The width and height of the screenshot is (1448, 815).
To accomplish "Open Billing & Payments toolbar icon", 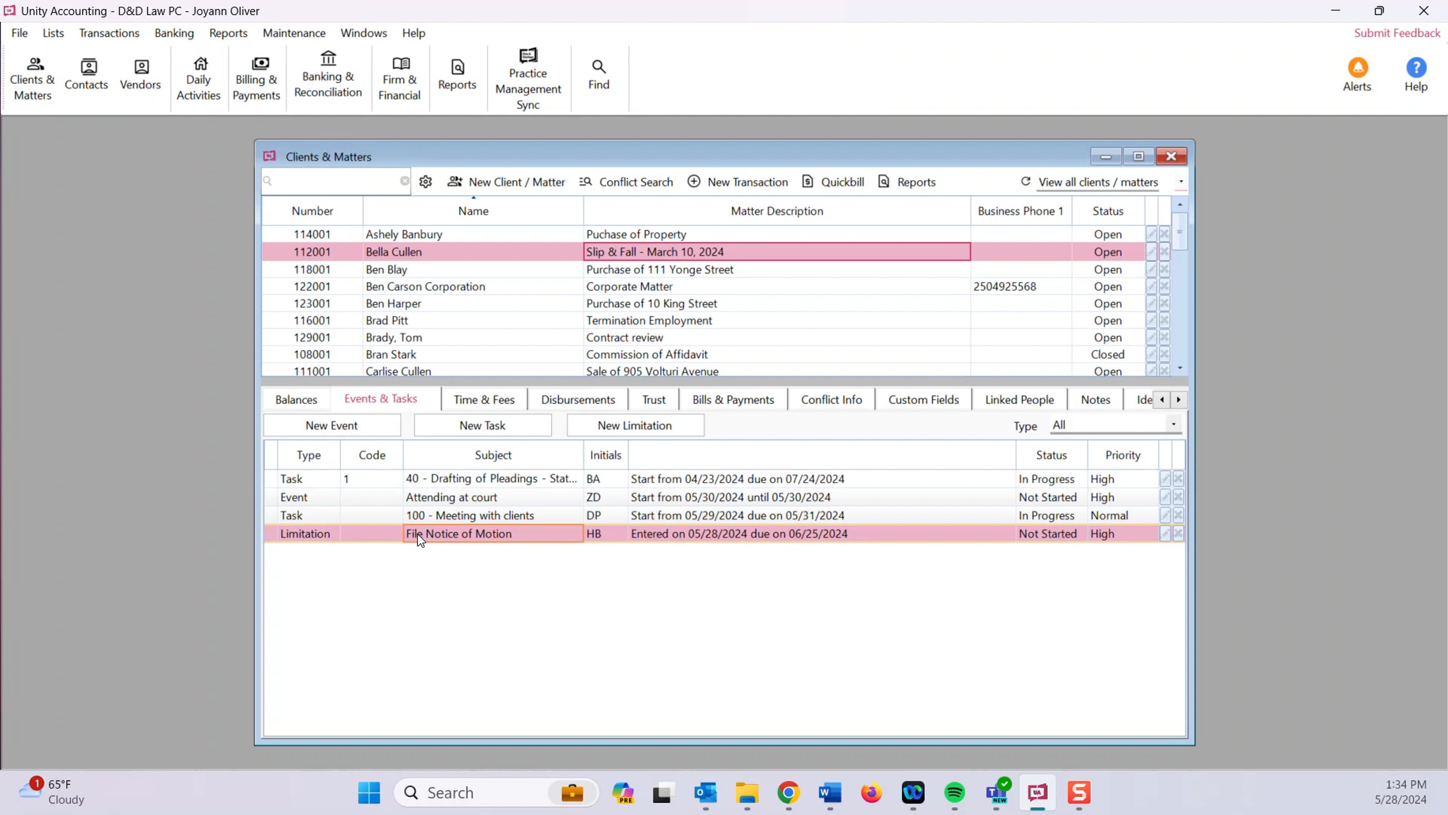I will coord(256,78).
